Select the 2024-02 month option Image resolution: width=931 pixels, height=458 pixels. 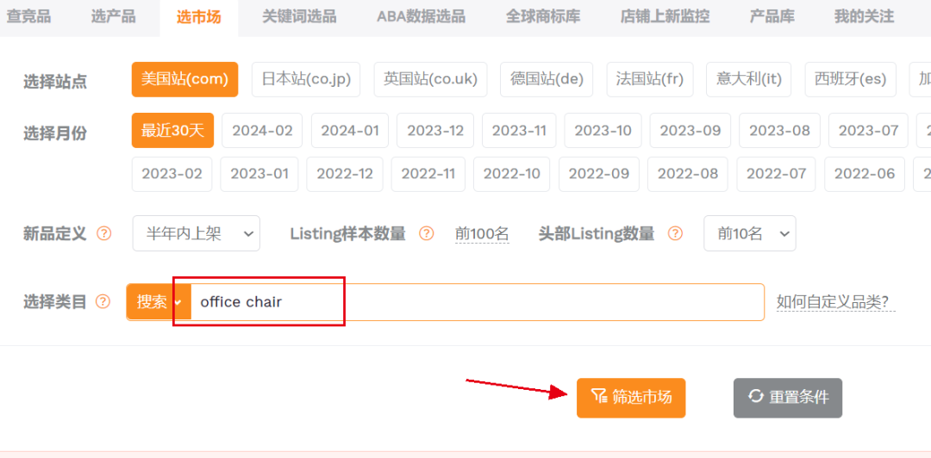pyautogui.click(x=262, y=131)
